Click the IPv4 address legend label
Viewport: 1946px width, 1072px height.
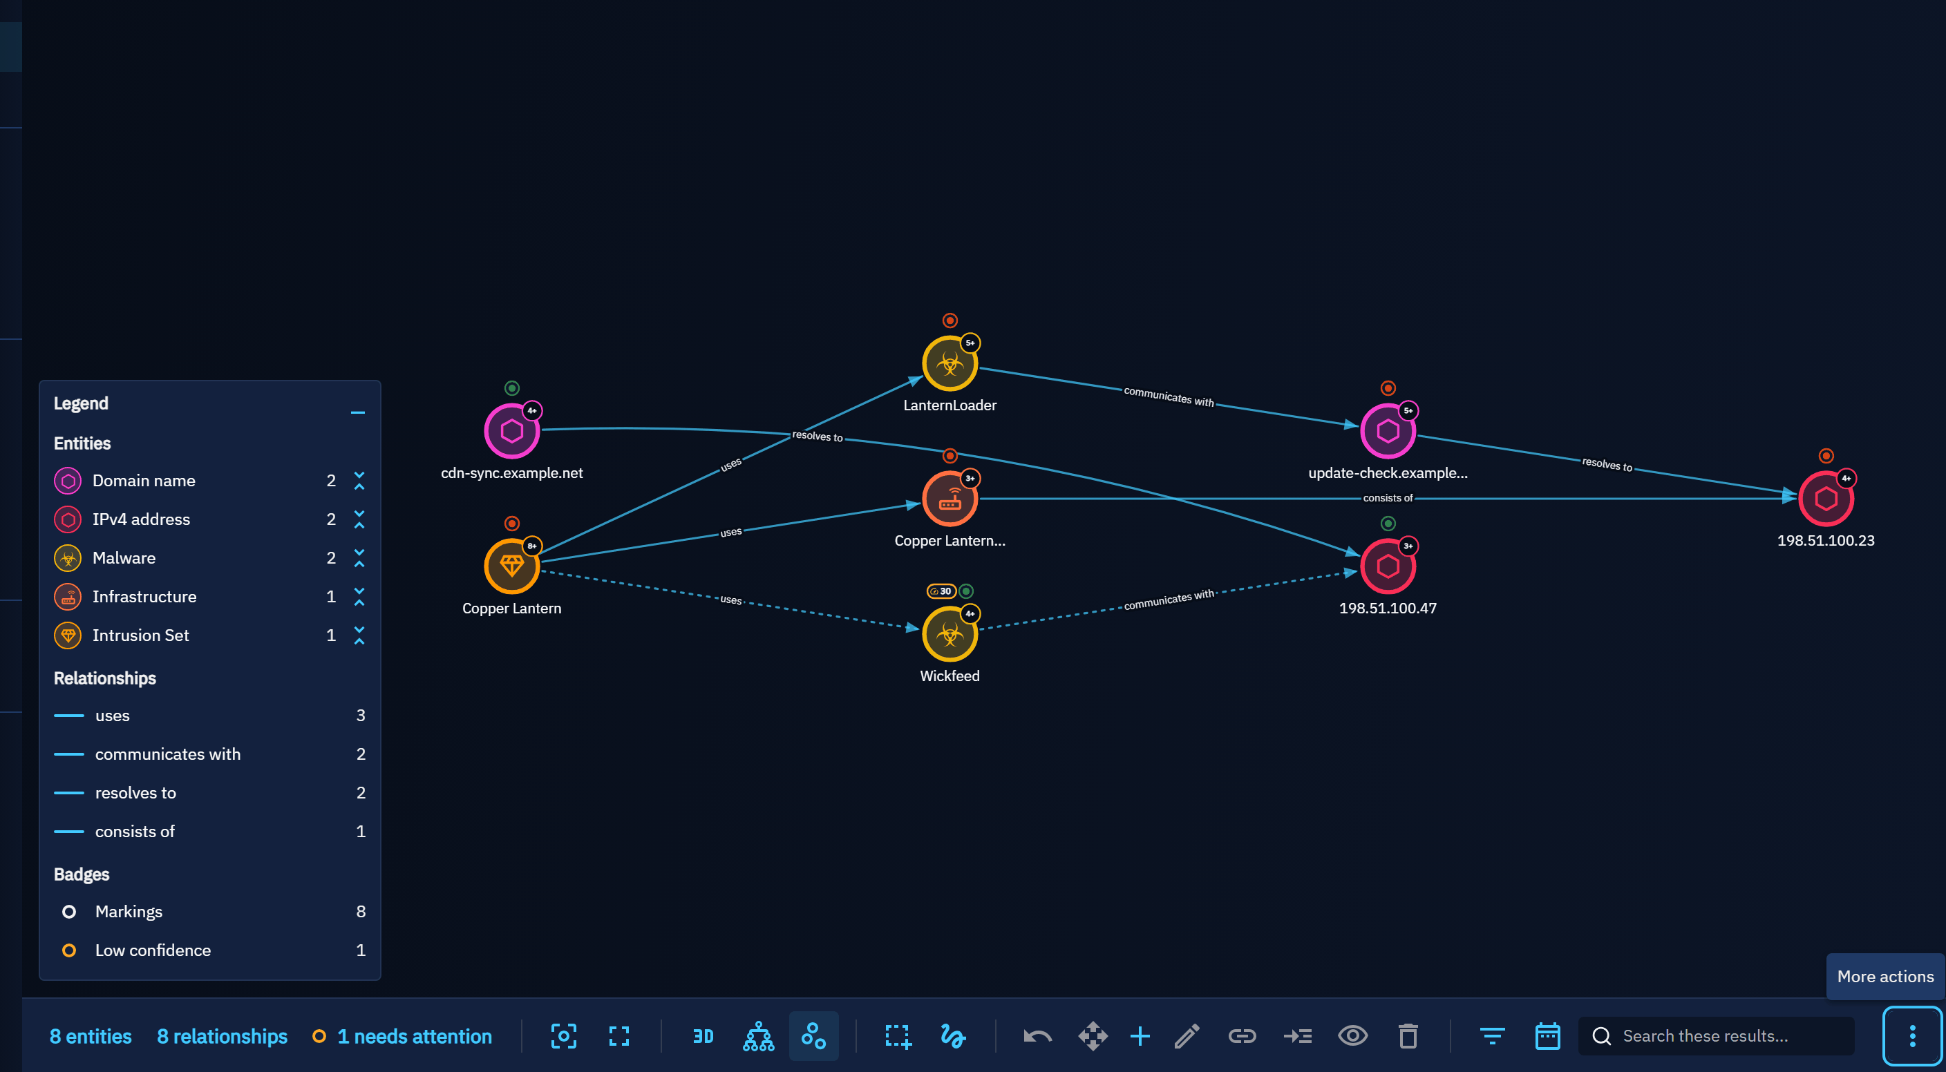[x=141, y=519]
